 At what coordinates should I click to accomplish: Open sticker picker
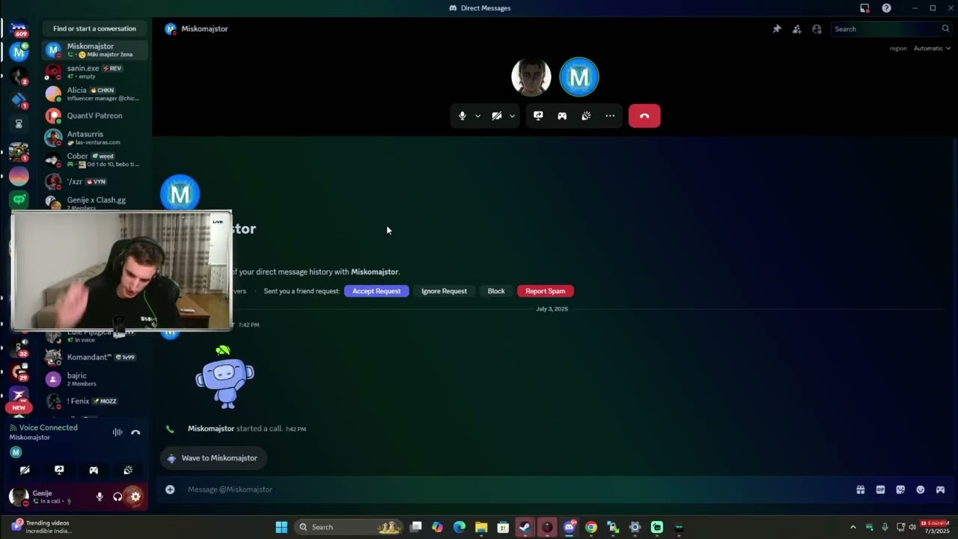900,490
